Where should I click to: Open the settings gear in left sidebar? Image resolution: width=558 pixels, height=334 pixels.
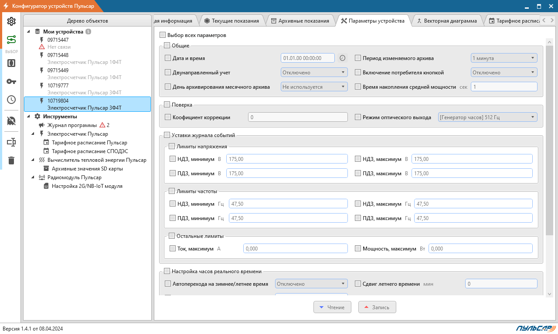tap(11, 21)
